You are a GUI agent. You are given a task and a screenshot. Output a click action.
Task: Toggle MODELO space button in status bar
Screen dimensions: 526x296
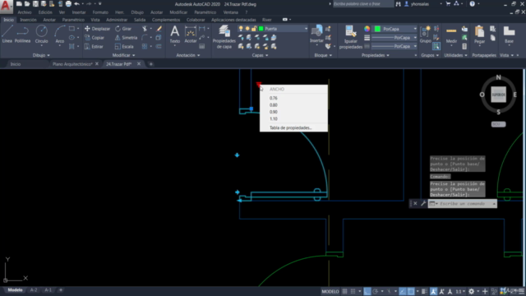(x=330, y=291)
